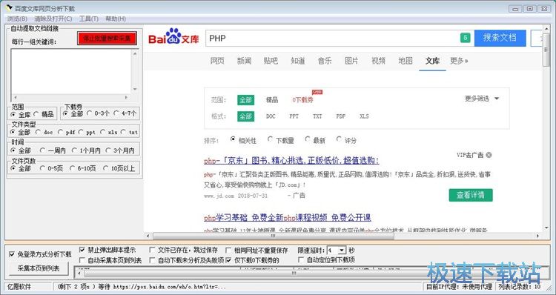556x295 pixels.
Task: Sort results by 评分 radio
Action: (x=340, y=139)
